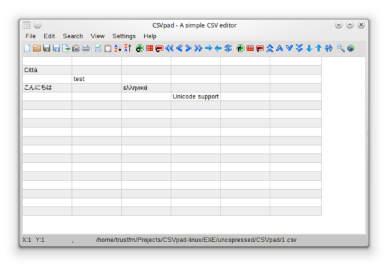Create a new blank CSV document

(27, 48)
